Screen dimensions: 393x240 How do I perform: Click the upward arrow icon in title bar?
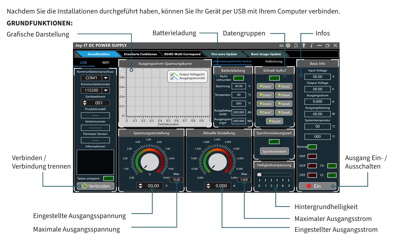tap(304, 46)
